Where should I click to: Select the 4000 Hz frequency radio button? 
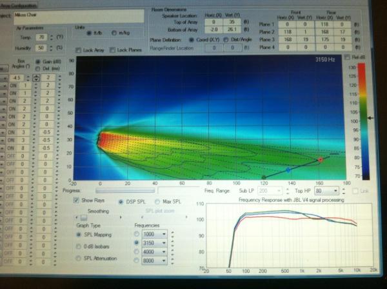(x=137, y=252)
